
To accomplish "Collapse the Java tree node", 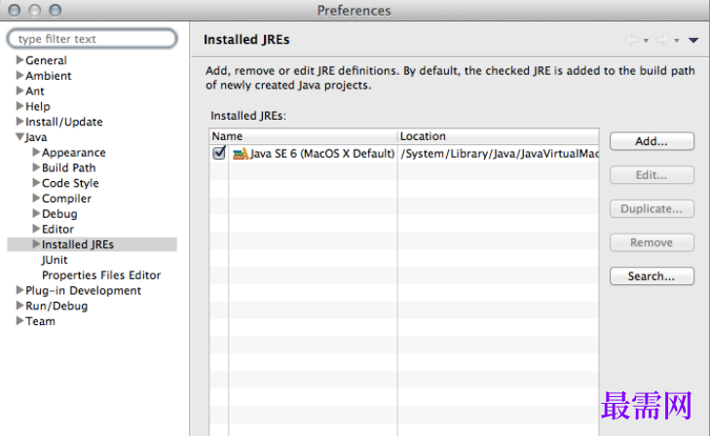I will (19, 136).
